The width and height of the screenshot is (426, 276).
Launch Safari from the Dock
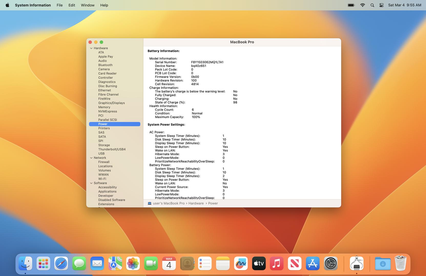(61, 263)
